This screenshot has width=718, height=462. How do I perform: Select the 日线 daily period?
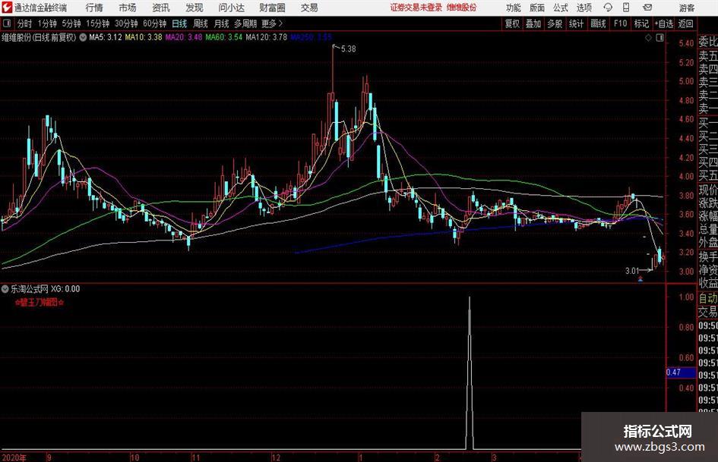pyautogui.click(x=179, y=24)
